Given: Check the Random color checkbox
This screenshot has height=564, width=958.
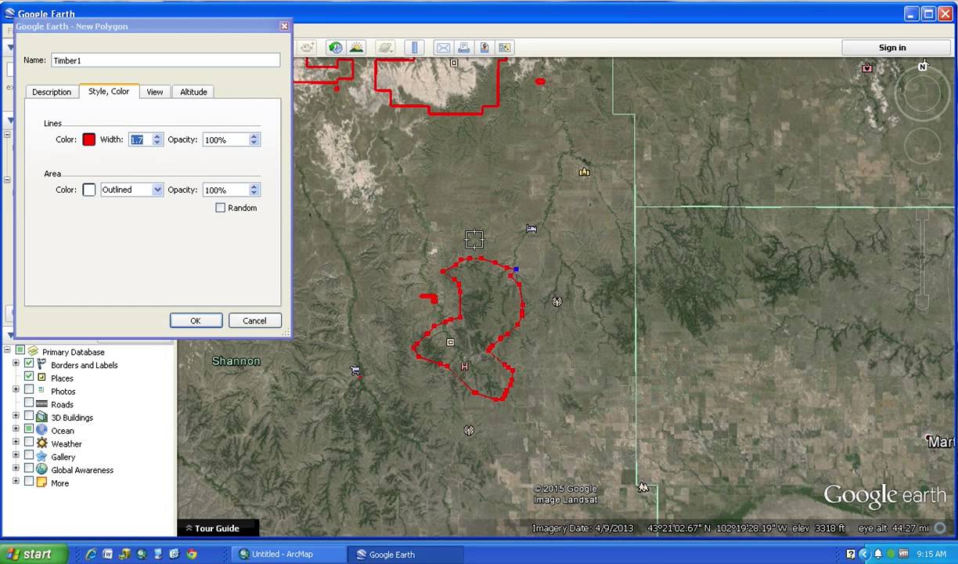Looking at the screenshot, I should pos(220,208).
